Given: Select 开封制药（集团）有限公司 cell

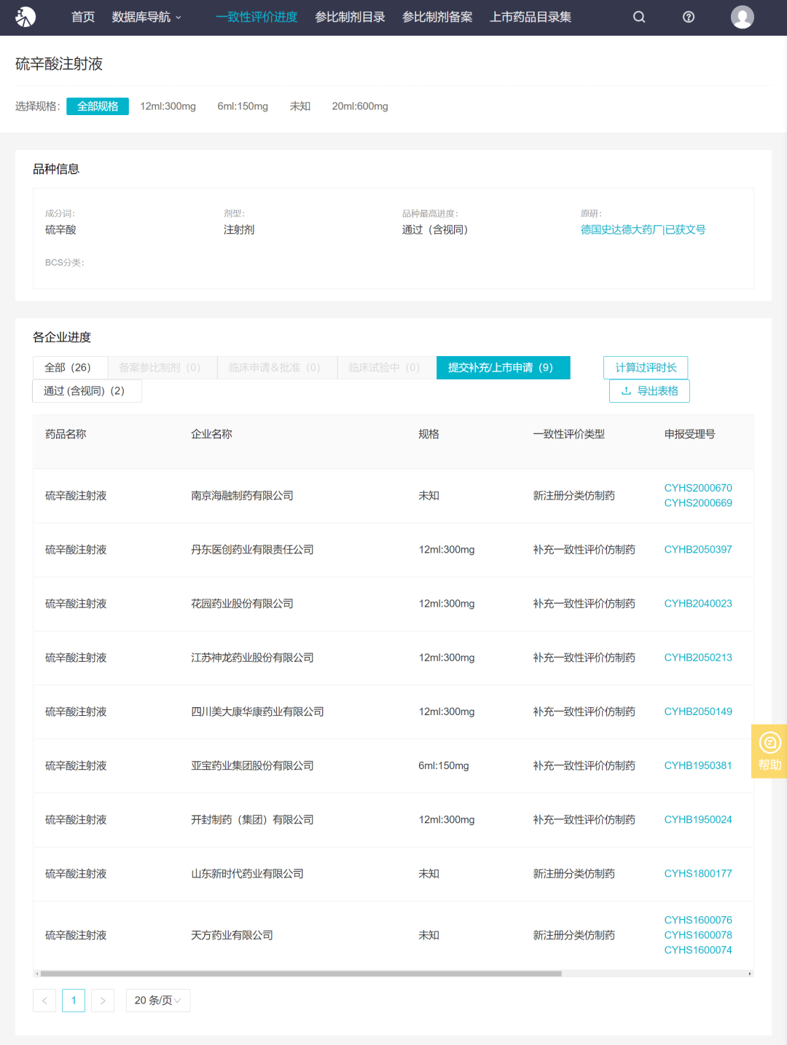Looking at the screenshot, I should pos(252,819).
